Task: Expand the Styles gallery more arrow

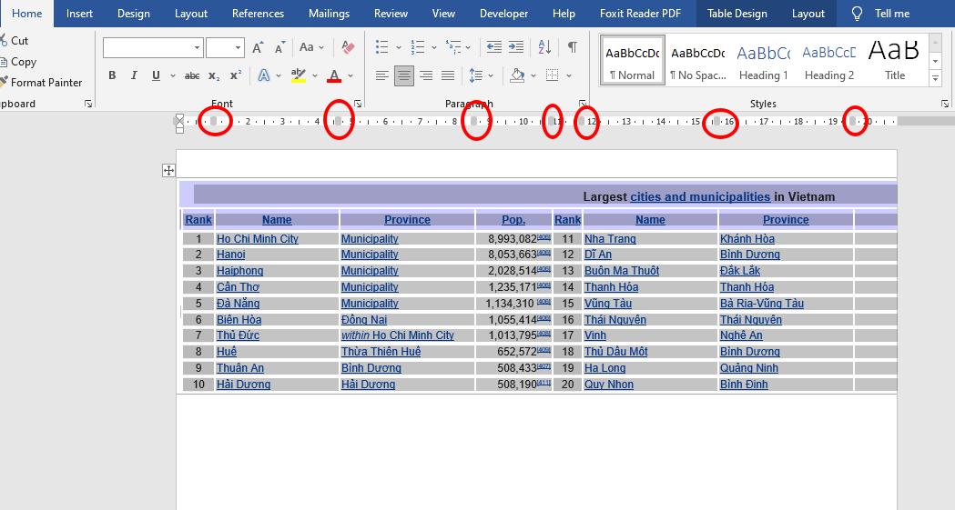Action: (935, 80)
